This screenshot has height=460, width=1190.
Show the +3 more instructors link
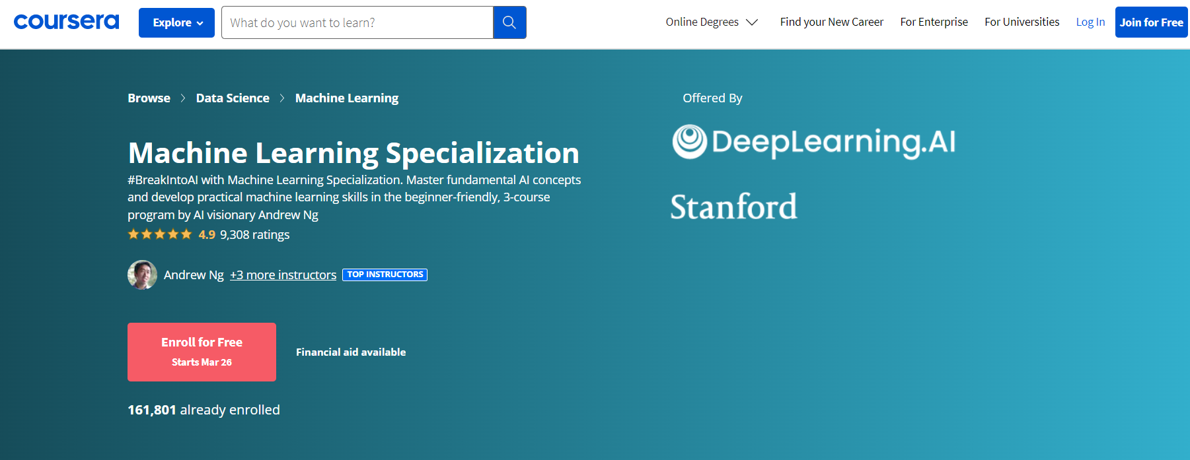pyautogui.click(x=283, y=275)
